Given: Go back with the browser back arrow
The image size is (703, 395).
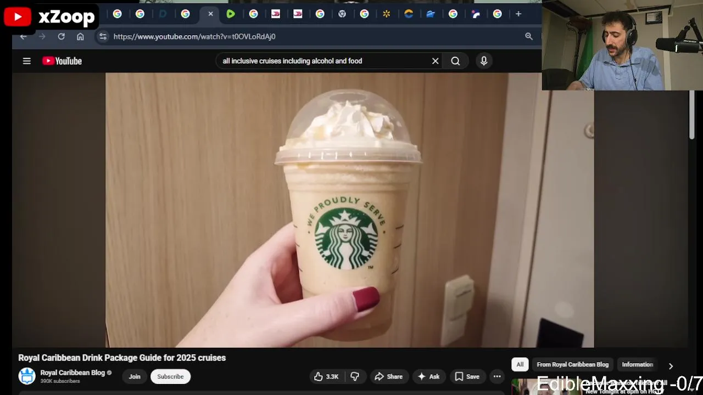Looking at the screenshot, I should coord(23,36).
